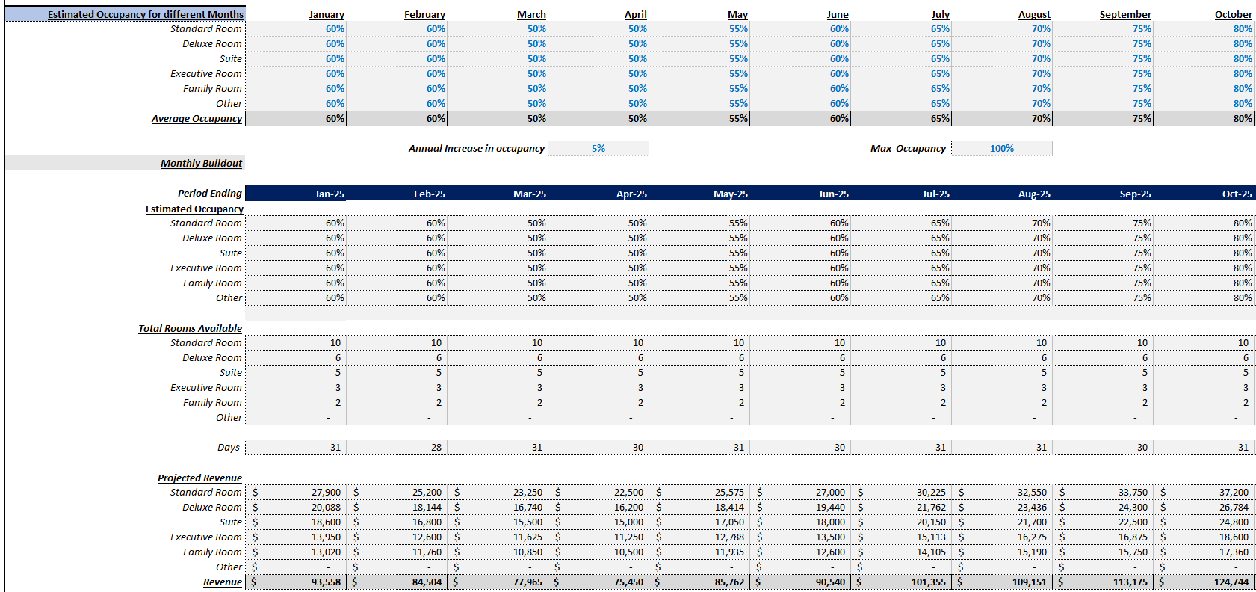Image resolution: width=1256 pixels, height=592 pixels.
Task: Click the Revenue total row label
Action: click(222, 582)
